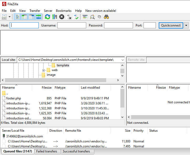Sort remote files by Filename column
Screen dimensions: 190x155
pos(137,88)
